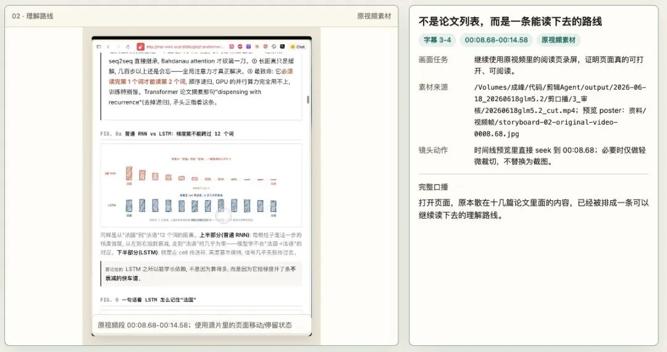
Task: Click the orange starburst extension icon
Action: click(x=257, y=47)
